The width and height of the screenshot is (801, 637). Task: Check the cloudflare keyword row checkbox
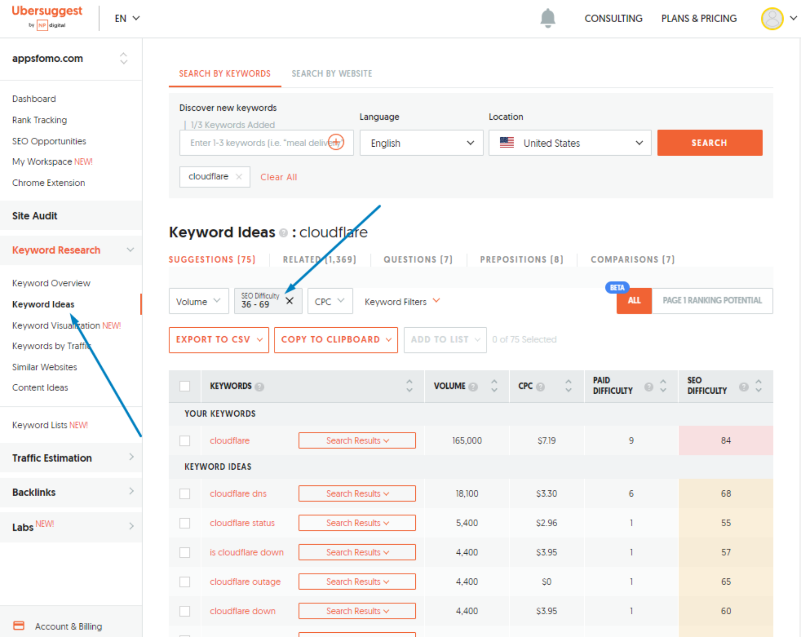coord(185,441)
